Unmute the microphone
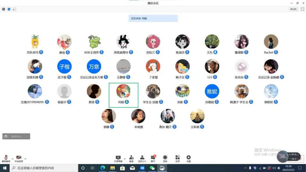This screenshot has height=172, width=306. tap(6, 159)
